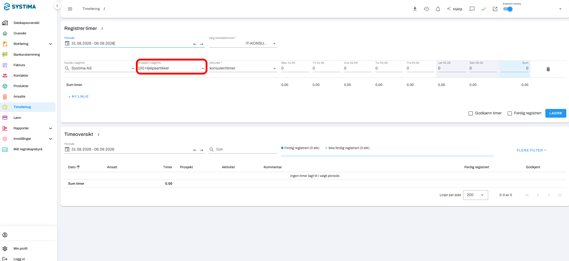
Task: Open the Prosjekt 100 Hjelpeartikkel dropdown
Action: click(x=171, y=68)
